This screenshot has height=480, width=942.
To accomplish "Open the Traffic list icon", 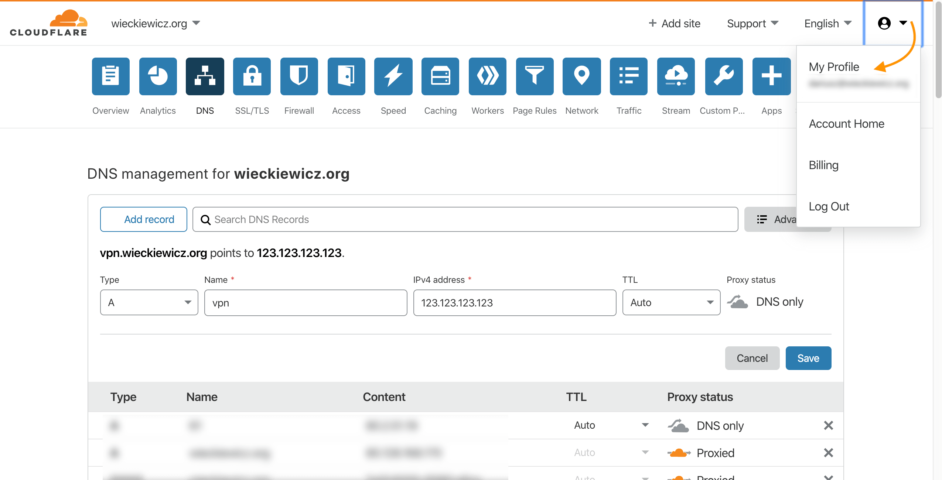I will 629,76.
